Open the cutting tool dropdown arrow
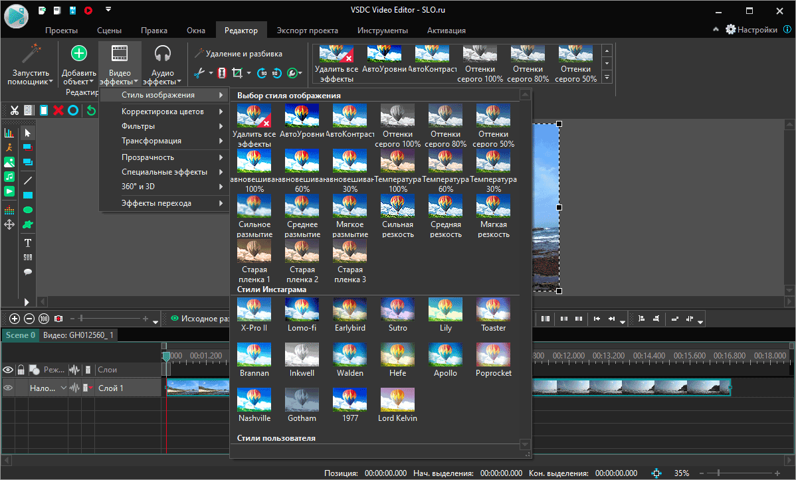Image resolution: width=796 pixels, height=480 pixels. [211, 73]
